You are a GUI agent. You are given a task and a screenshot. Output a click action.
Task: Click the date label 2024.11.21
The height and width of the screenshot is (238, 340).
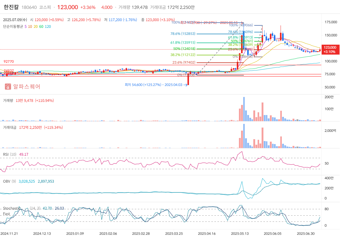tap(9, 234)
